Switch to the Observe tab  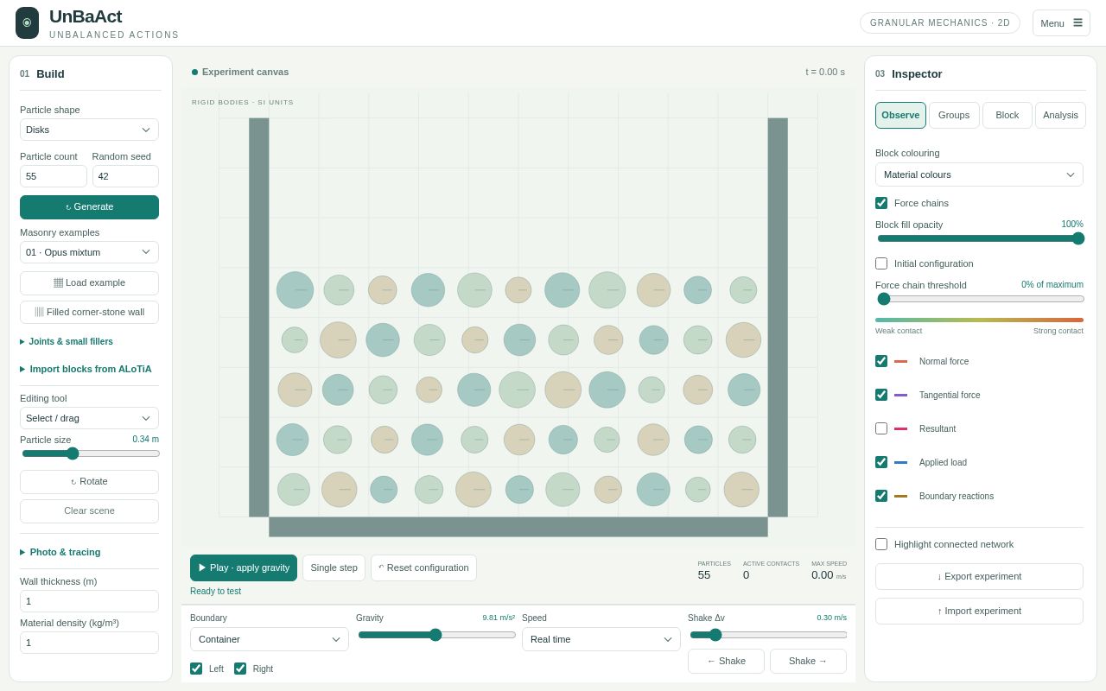click(x=900, y=115)
